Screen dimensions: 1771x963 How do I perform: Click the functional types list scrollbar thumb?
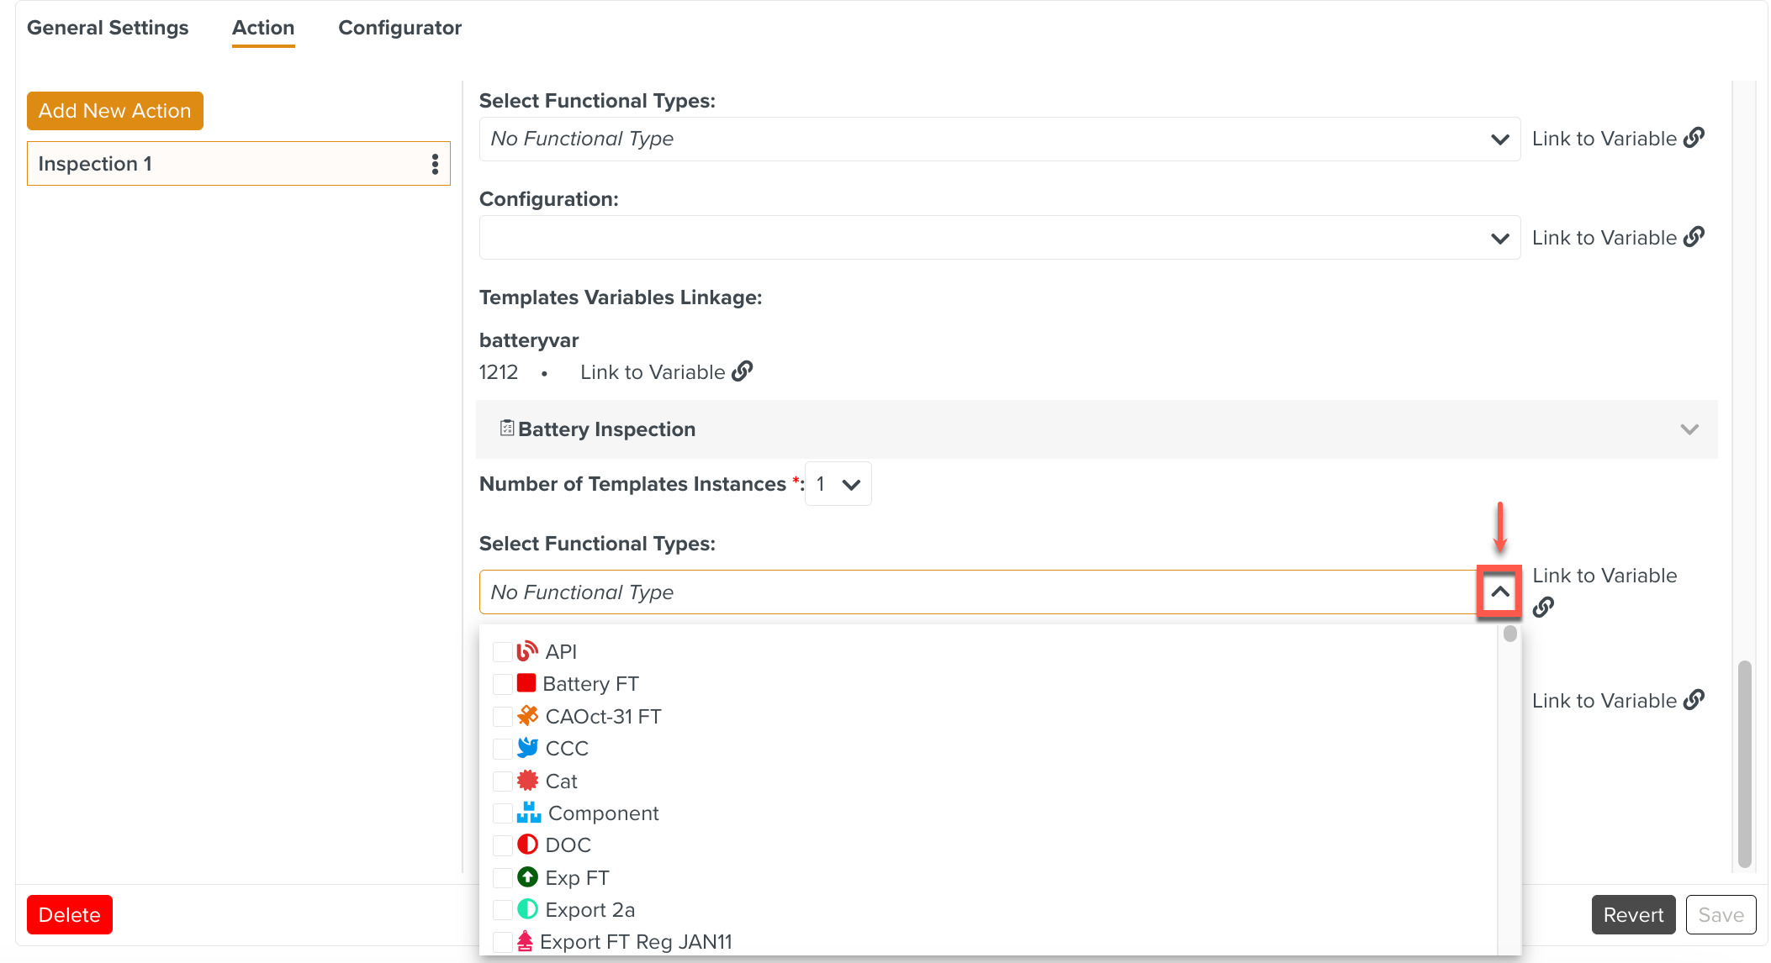(x=1509, y=634)
